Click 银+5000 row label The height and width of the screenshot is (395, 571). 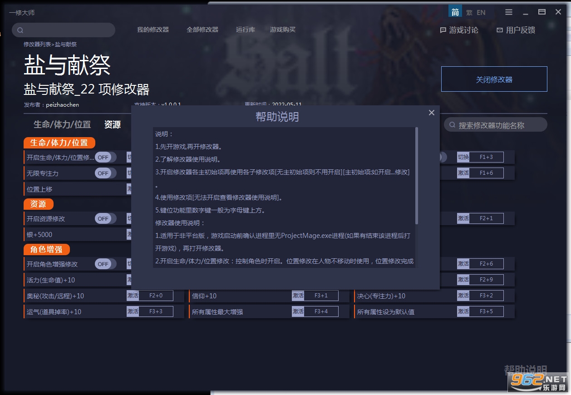coord(39,235)
